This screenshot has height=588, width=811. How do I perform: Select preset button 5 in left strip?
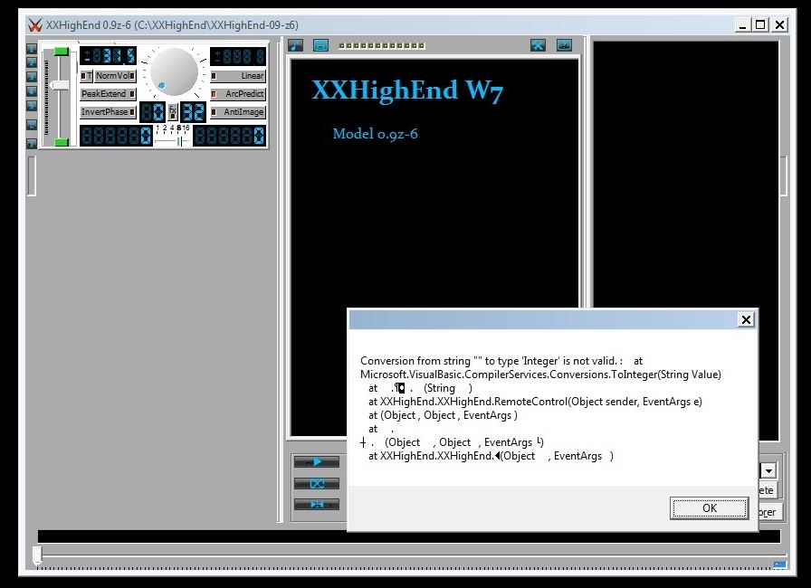(x=32, y=106)
